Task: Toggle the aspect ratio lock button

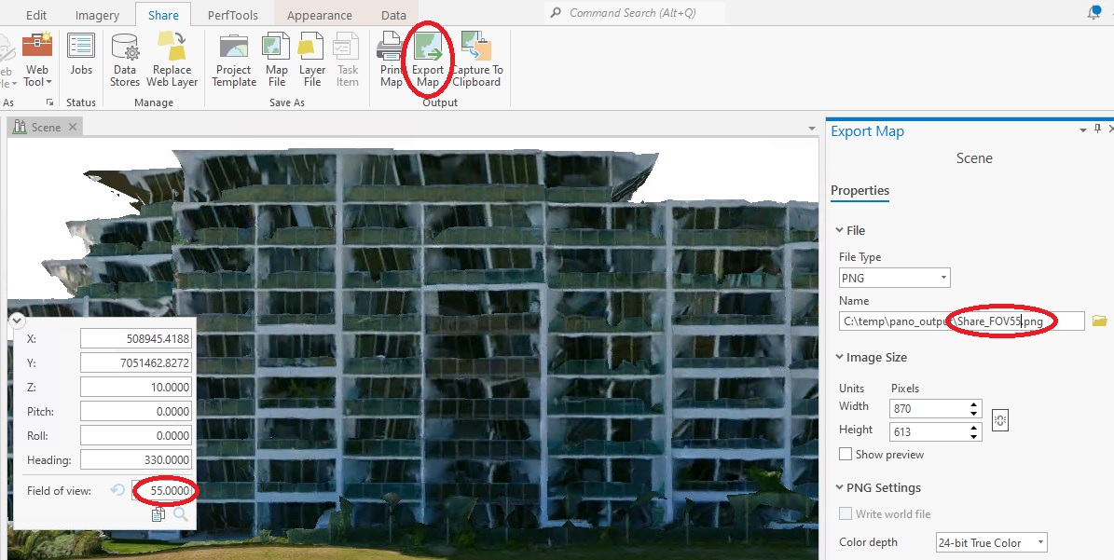Action: (x=1000, y=420)
